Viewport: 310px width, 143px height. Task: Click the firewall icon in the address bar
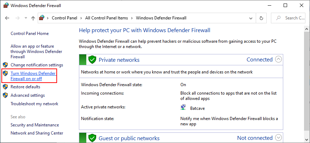[42, 18]
